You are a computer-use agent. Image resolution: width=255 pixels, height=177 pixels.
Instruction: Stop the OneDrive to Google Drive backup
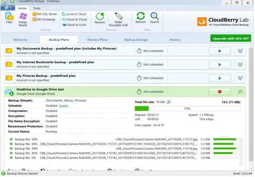(x=219, y=92)
